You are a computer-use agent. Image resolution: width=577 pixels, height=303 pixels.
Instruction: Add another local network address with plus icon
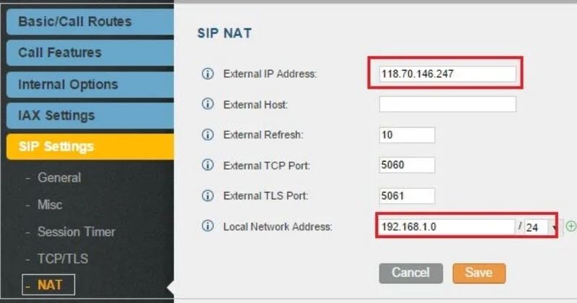571,226
